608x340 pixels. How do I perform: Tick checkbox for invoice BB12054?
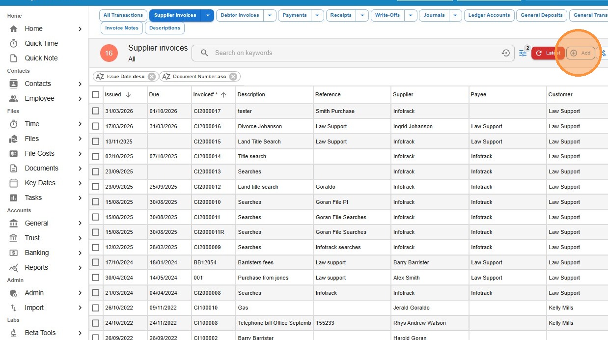coord(96,263)
